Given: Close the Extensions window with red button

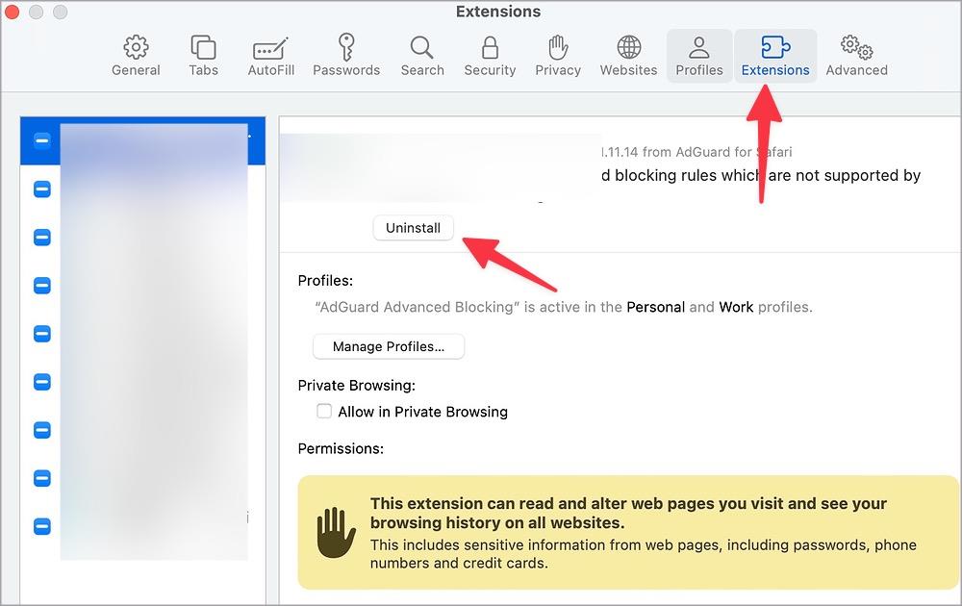Looking at the screenshot, I should tap(12, 12).
